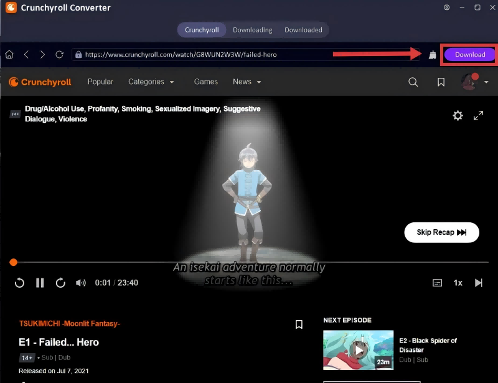Toggle subtitles captions icon

pos(438,283)
